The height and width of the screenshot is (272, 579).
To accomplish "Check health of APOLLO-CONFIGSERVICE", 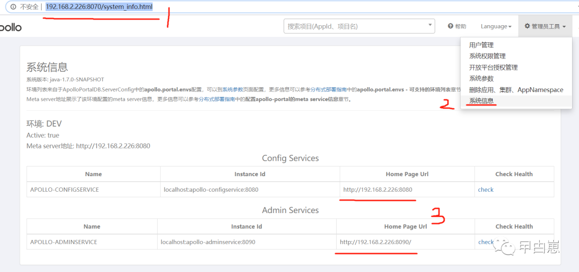I will (486, 190).
